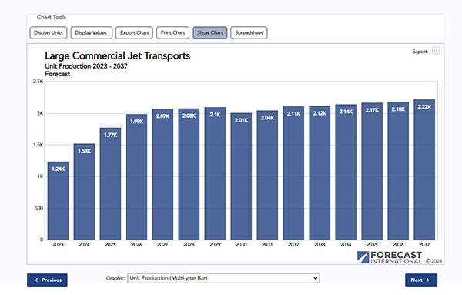Activate the Show Chart view
Image resolution: width=462 pixels, height=295 pixels.
tap(210, 32)
